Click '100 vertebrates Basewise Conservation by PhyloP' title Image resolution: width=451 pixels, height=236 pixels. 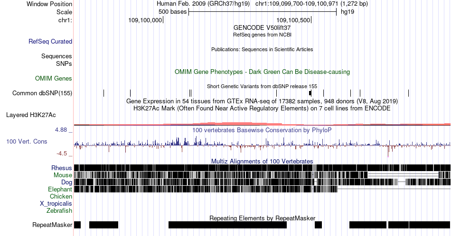(x=262, y=130)
